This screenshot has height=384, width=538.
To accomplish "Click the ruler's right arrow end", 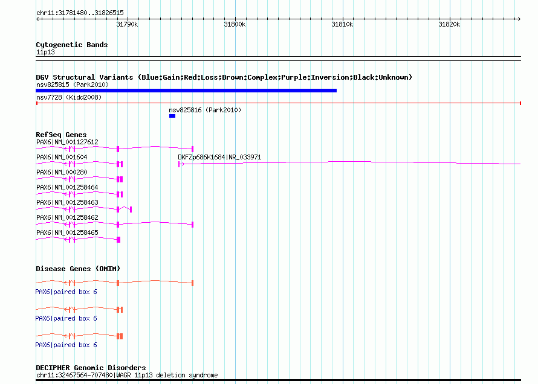I will point(519,19).
